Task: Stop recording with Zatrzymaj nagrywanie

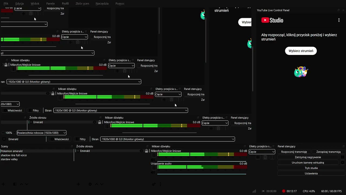Action: click(x=308, y=157)
